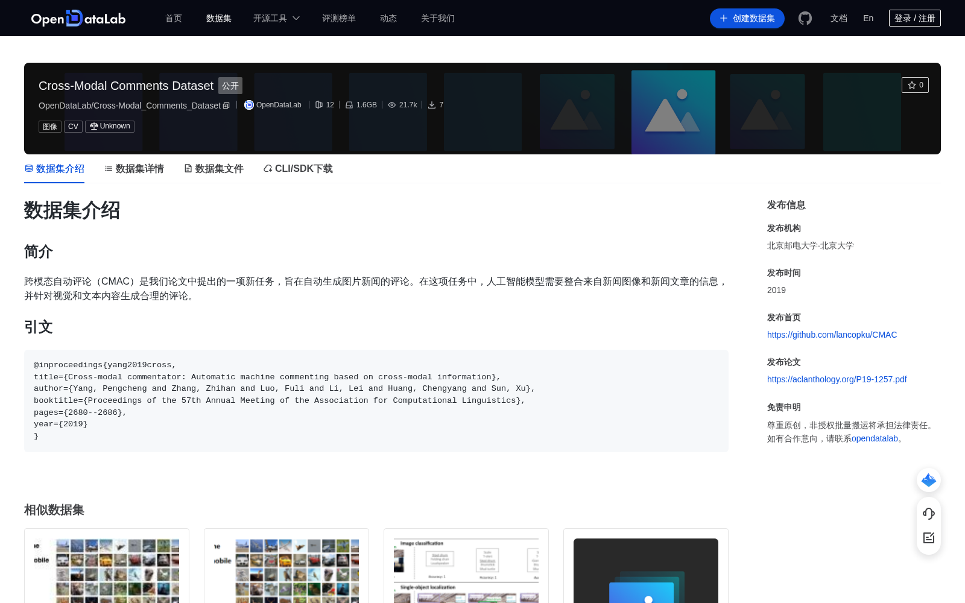Open the first similar dataset thumbnail card
Viewport: 965px width, 603px height.
point(107,567)
